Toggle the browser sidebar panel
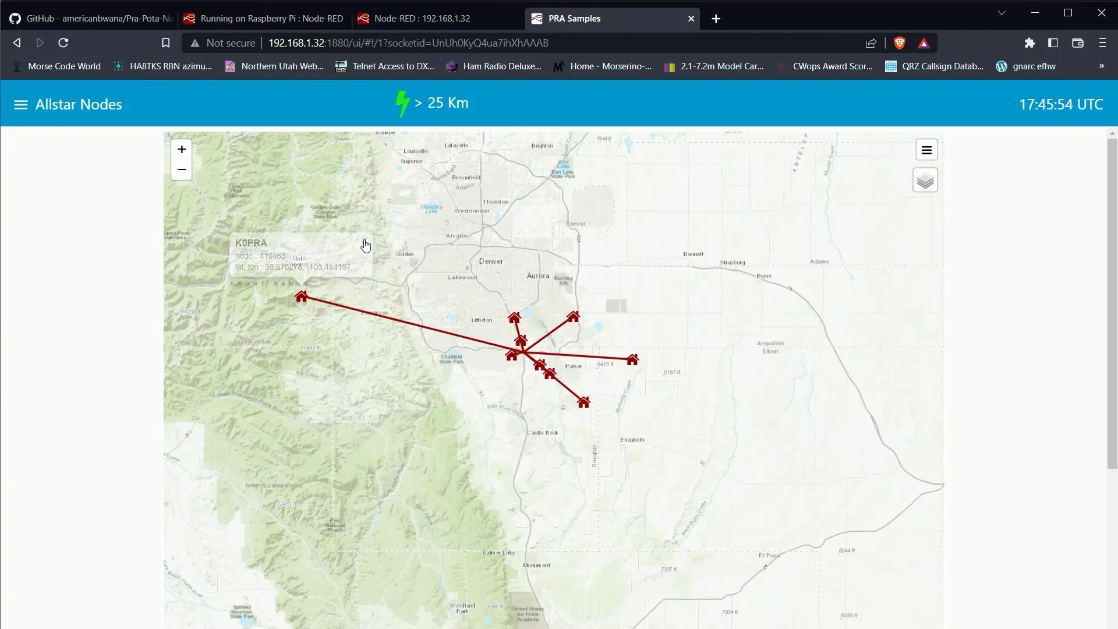The image size is (1118, 629). (x=1053, y=43)
